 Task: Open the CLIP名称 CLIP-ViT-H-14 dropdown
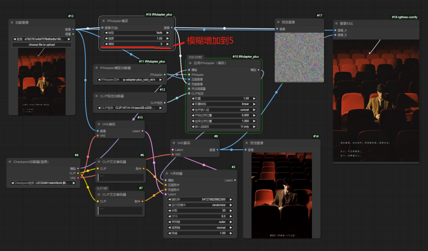tap(130, 108)
